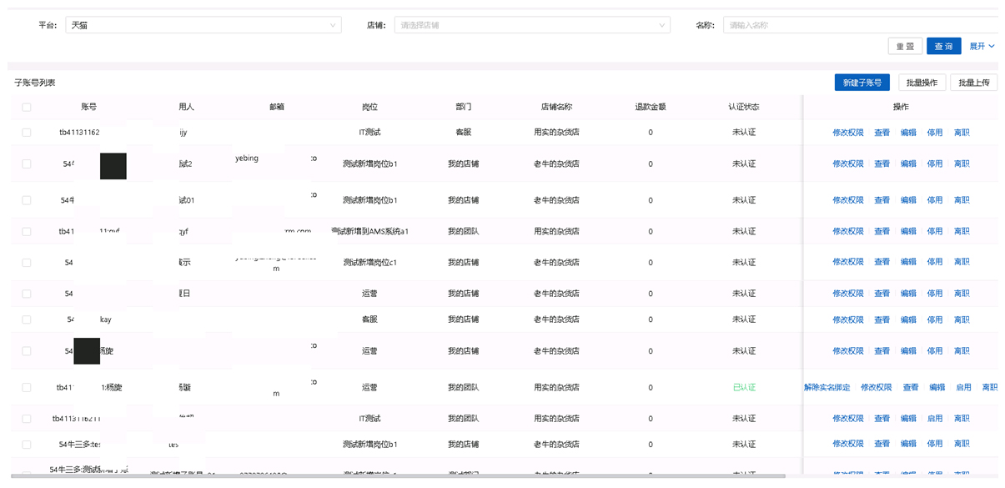
Task: Open the 批量操作 batch operation button
Action: coord(922,83)
